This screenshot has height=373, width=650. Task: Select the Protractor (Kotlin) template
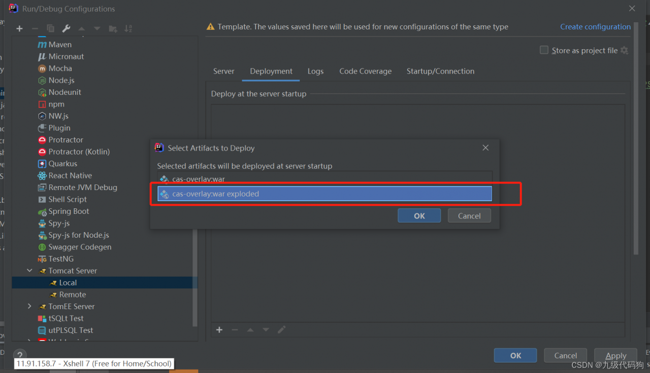[x=79, y=152]
